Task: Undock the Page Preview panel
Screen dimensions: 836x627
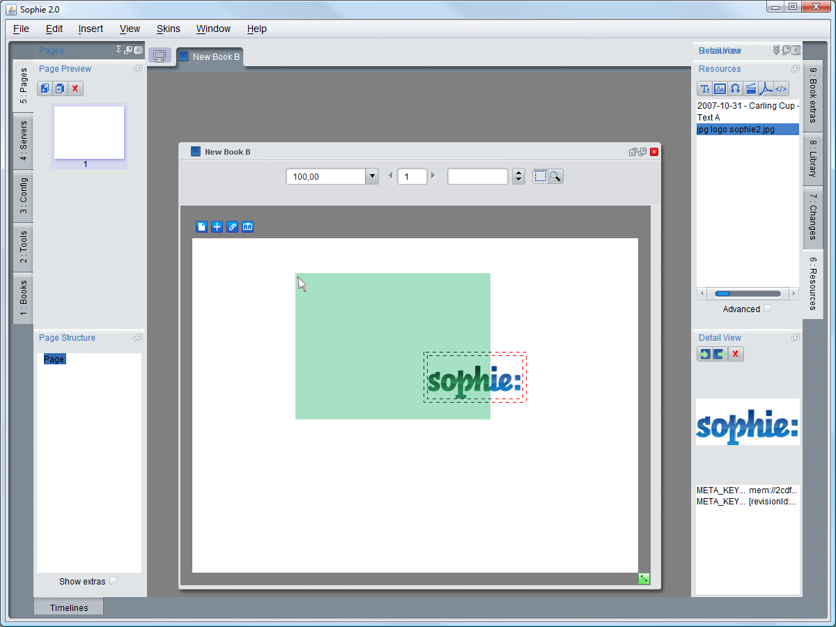Action: pos(138,69)
